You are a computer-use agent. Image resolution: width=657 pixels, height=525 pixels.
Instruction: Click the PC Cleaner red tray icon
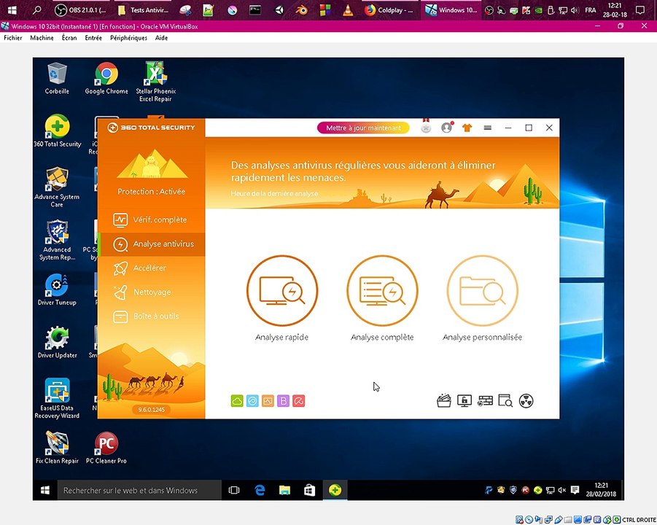tap(526, 490)
